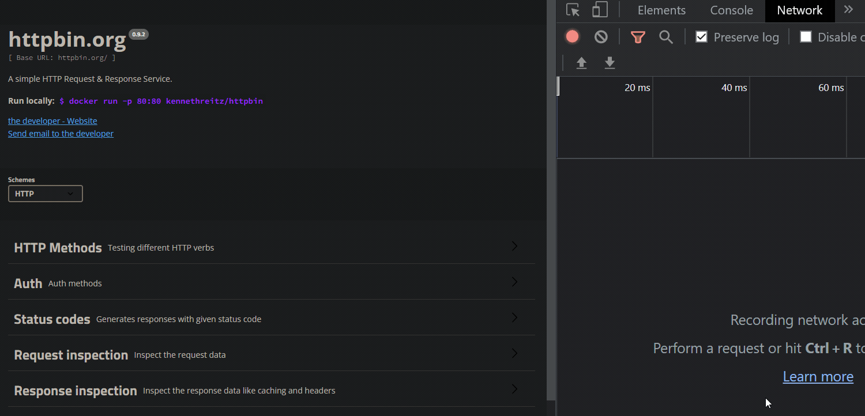Open the developer Website link
The image size is (865, 416).
(52, 121)
